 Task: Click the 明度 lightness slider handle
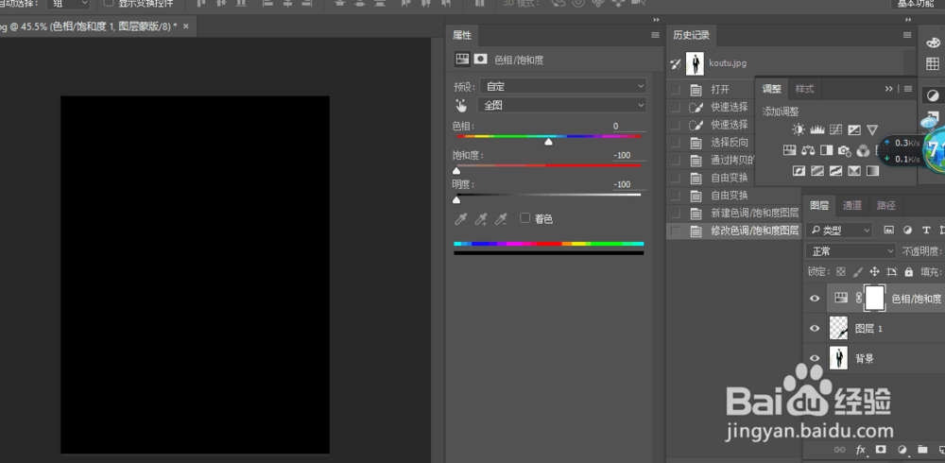[x=456, y=200]
